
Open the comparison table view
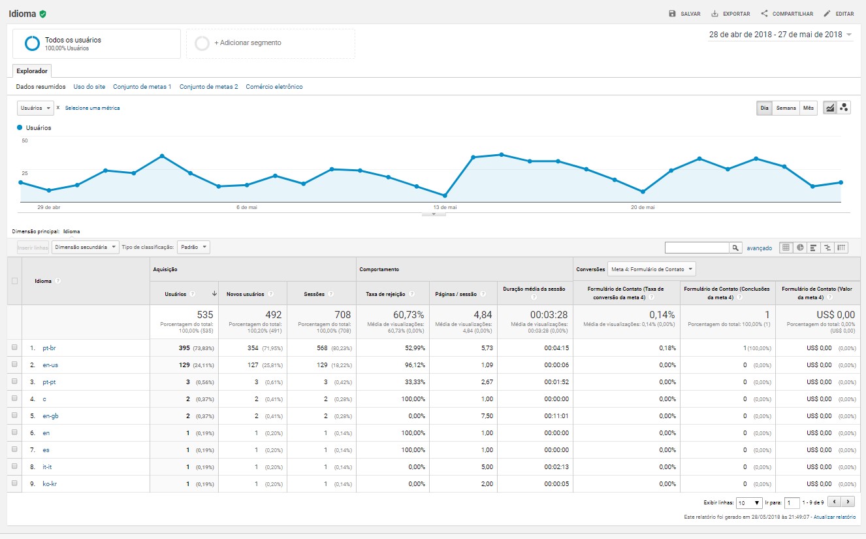click(x=827, y=248)
